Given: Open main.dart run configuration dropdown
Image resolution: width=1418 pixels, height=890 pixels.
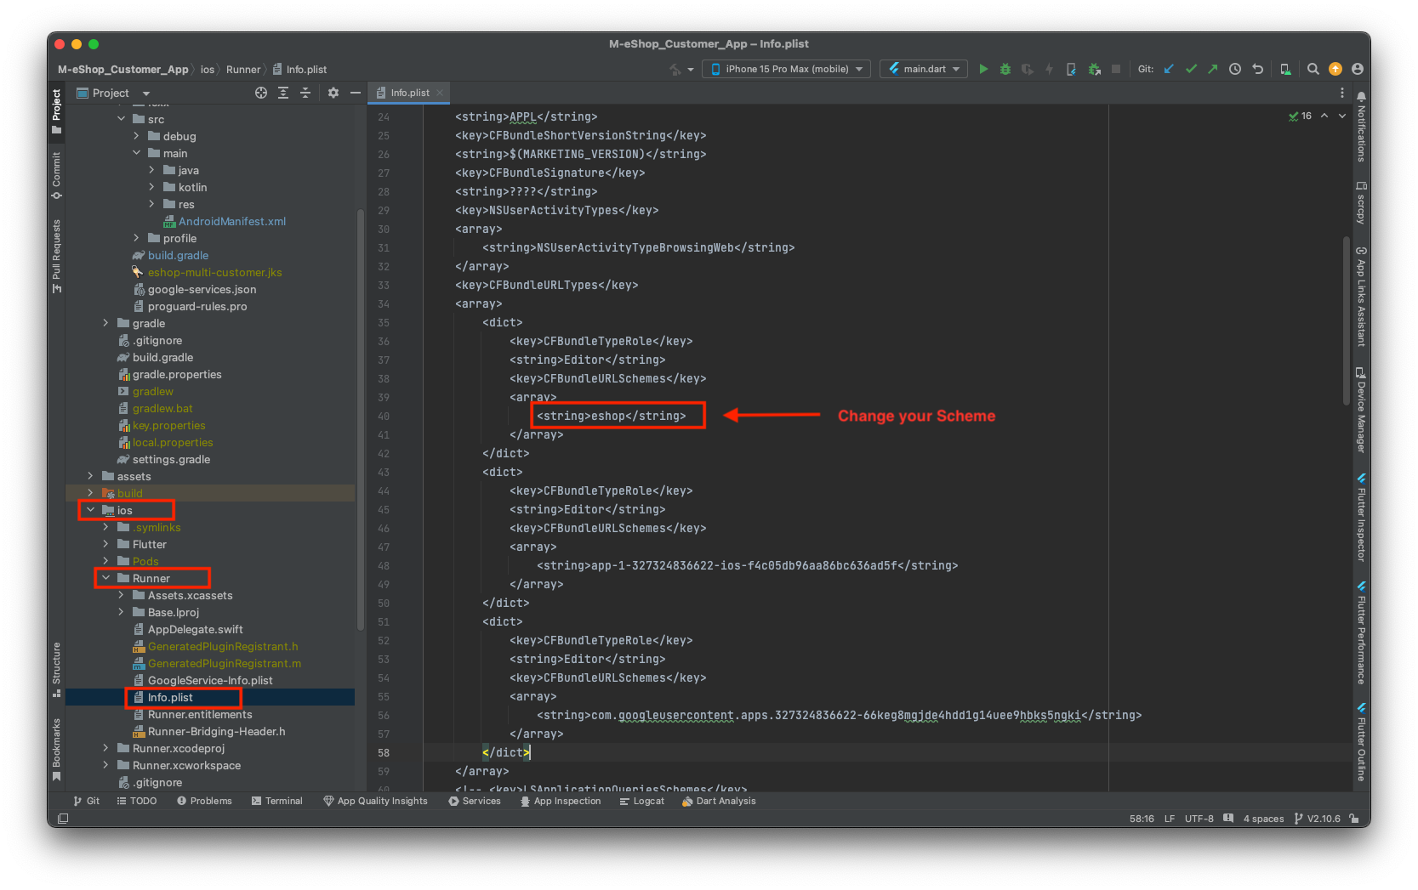Looking at the screenshot, I should pyautogui.click(x=924, y=69).
